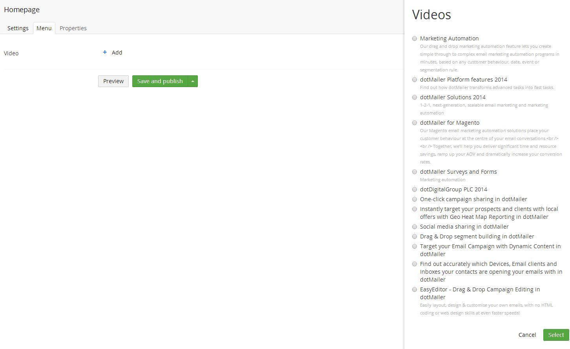Click Social media sharing in dotMailer text
The image size is (570, 349).
tap(464, 227)
